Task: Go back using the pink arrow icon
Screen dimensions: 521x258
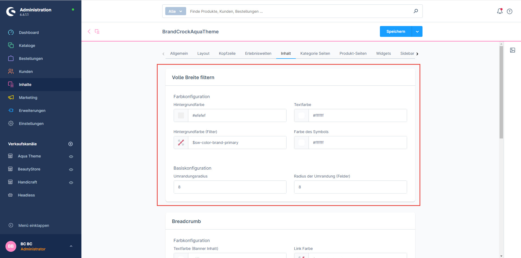Action: 89,31
